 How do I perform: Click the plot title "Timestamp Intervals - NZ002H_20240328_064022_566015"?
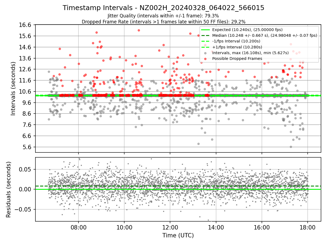point(163,8)
